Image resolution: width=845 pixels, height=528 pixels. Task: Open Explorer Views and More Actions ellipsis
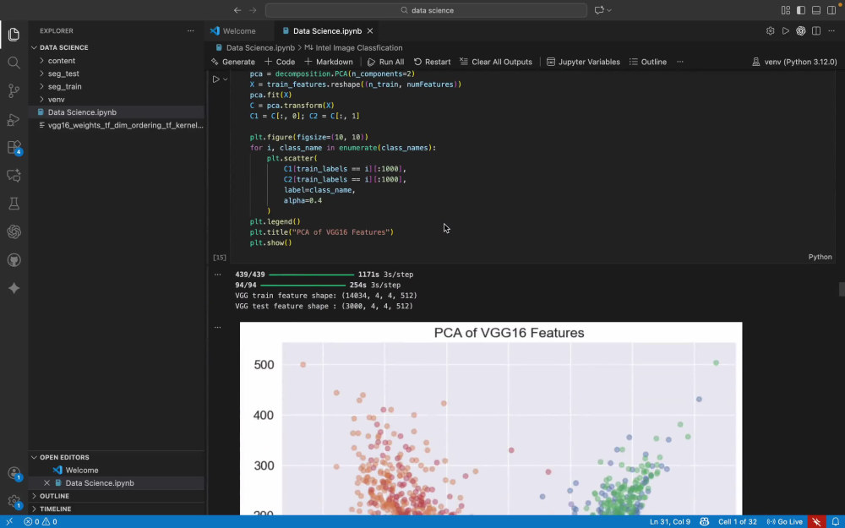point(190,31)
